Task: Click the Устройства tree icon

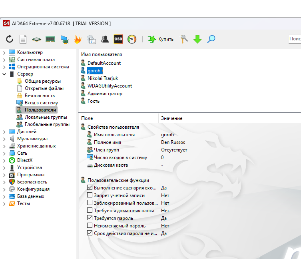Action: pos(12,167)
